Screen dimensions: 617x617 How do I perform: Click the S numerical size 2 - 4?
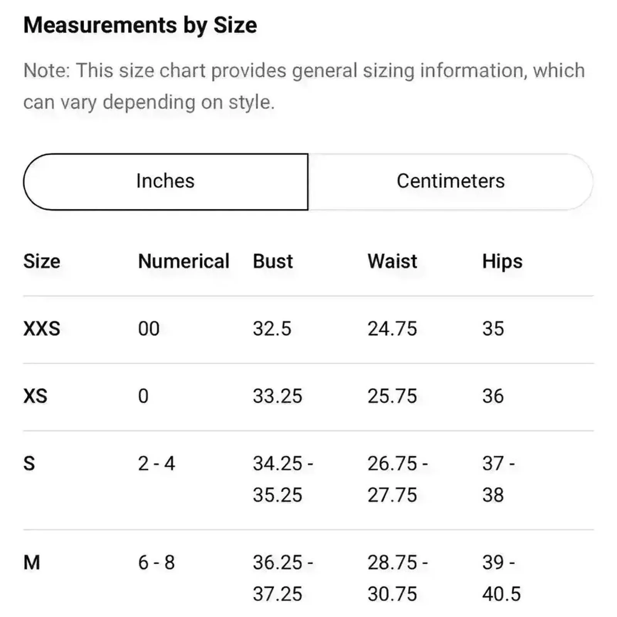(x=157, y=464)
